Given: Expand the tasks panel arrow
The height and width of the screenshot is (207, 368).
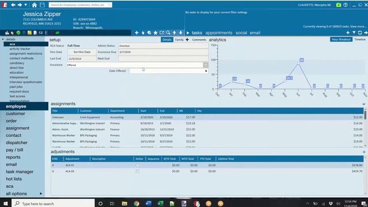Looking at the screenshot, I should [x=188, y=33].
